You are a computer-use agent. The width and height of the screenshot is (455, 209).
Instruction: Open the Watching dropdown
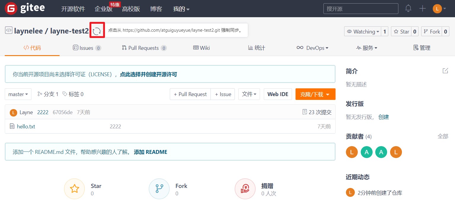(x=363, y=31)
